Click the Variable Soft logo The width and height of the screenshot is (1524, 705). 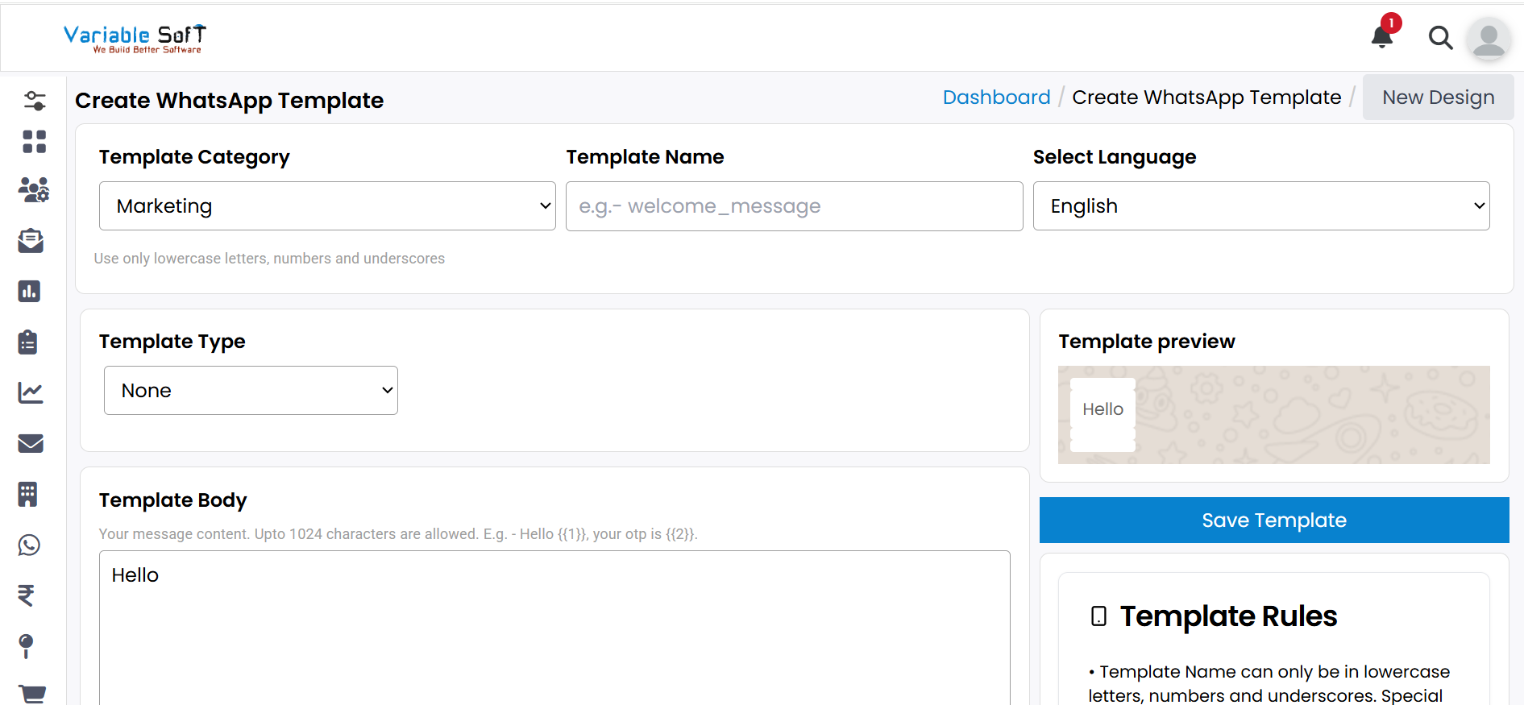[x=135, y=38]
